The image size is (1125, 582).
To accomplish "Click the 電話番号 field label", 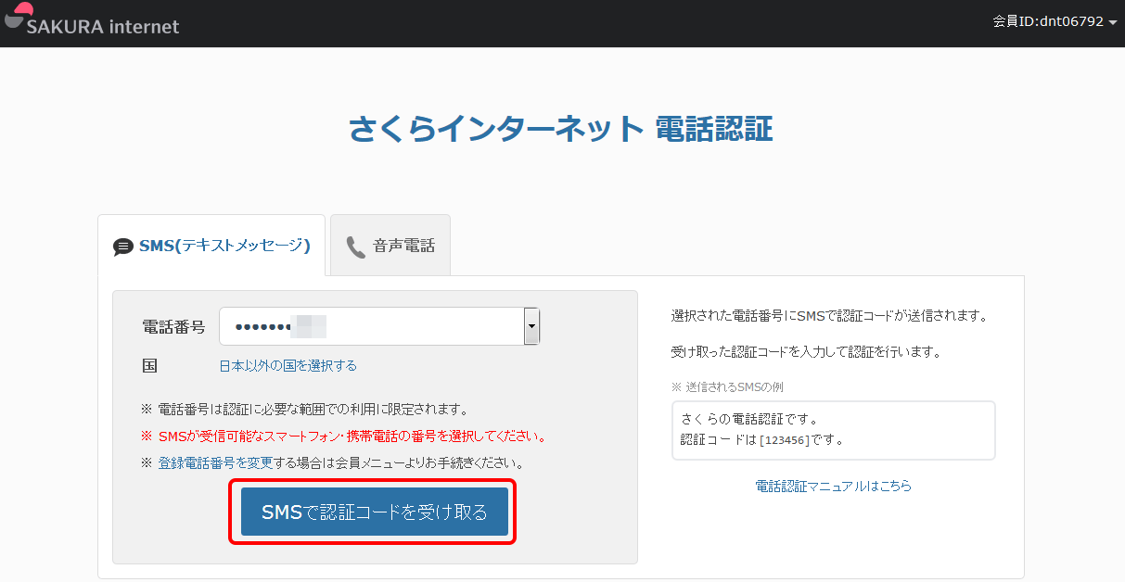I will 173,326.
